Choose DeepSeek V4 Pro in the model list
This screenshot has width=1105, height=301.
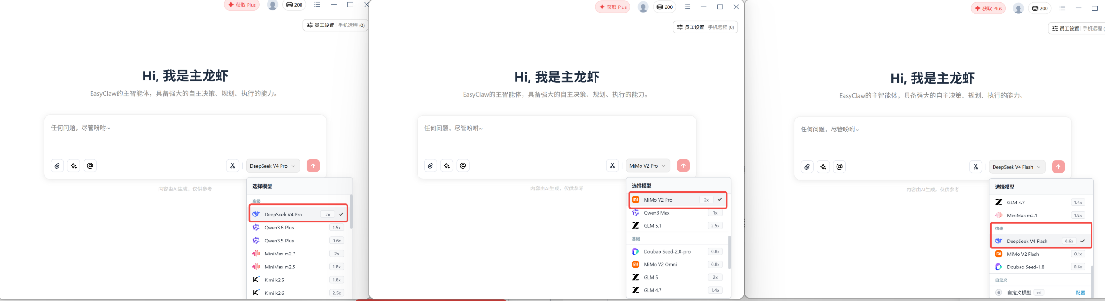(x=298, y=214)
